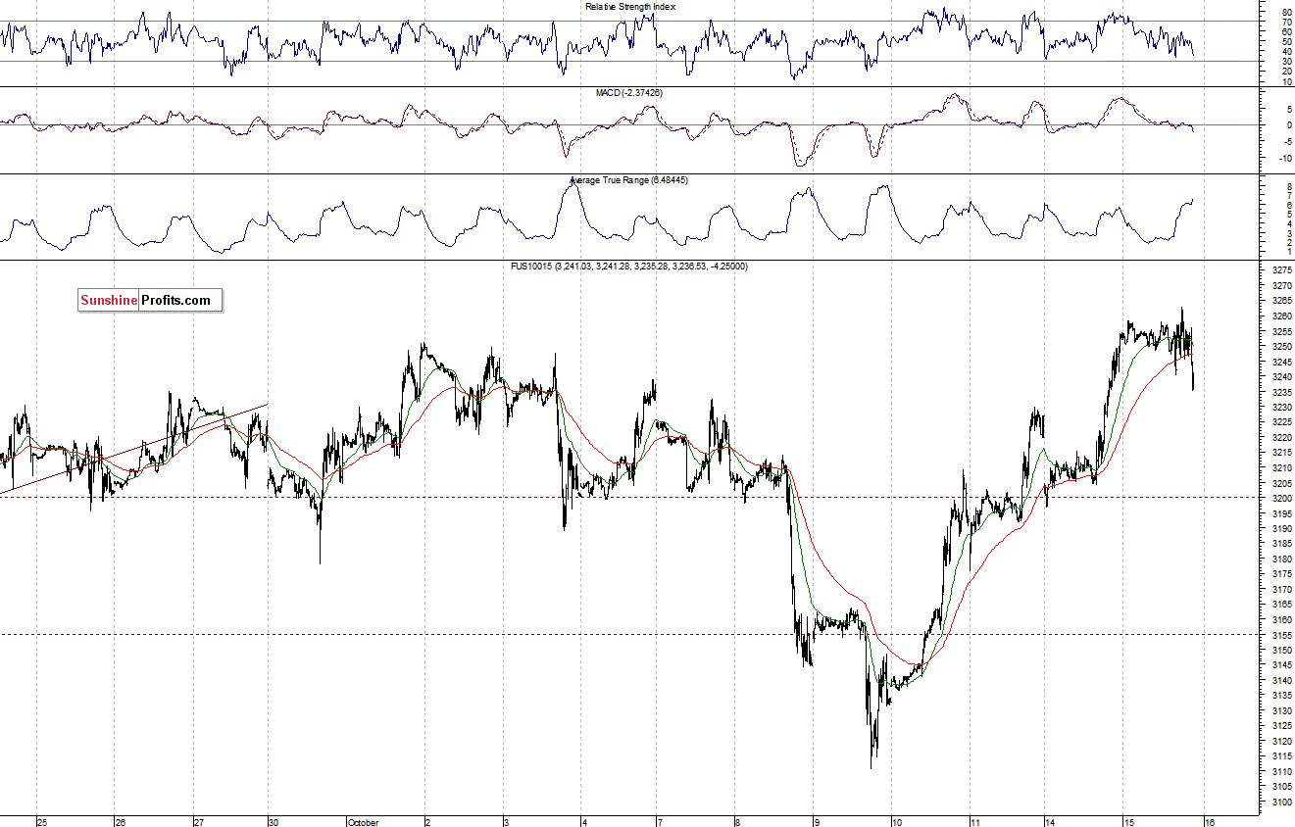Click date label 9 on time axis
This screenshot has width=1295, height=827.
pos(819,822)
